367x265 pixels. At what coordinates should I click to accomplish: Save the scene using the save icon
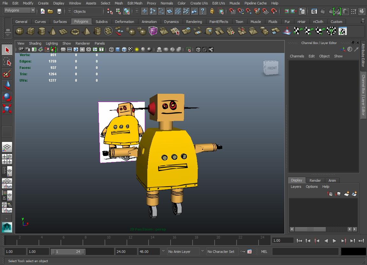[60, 11]
